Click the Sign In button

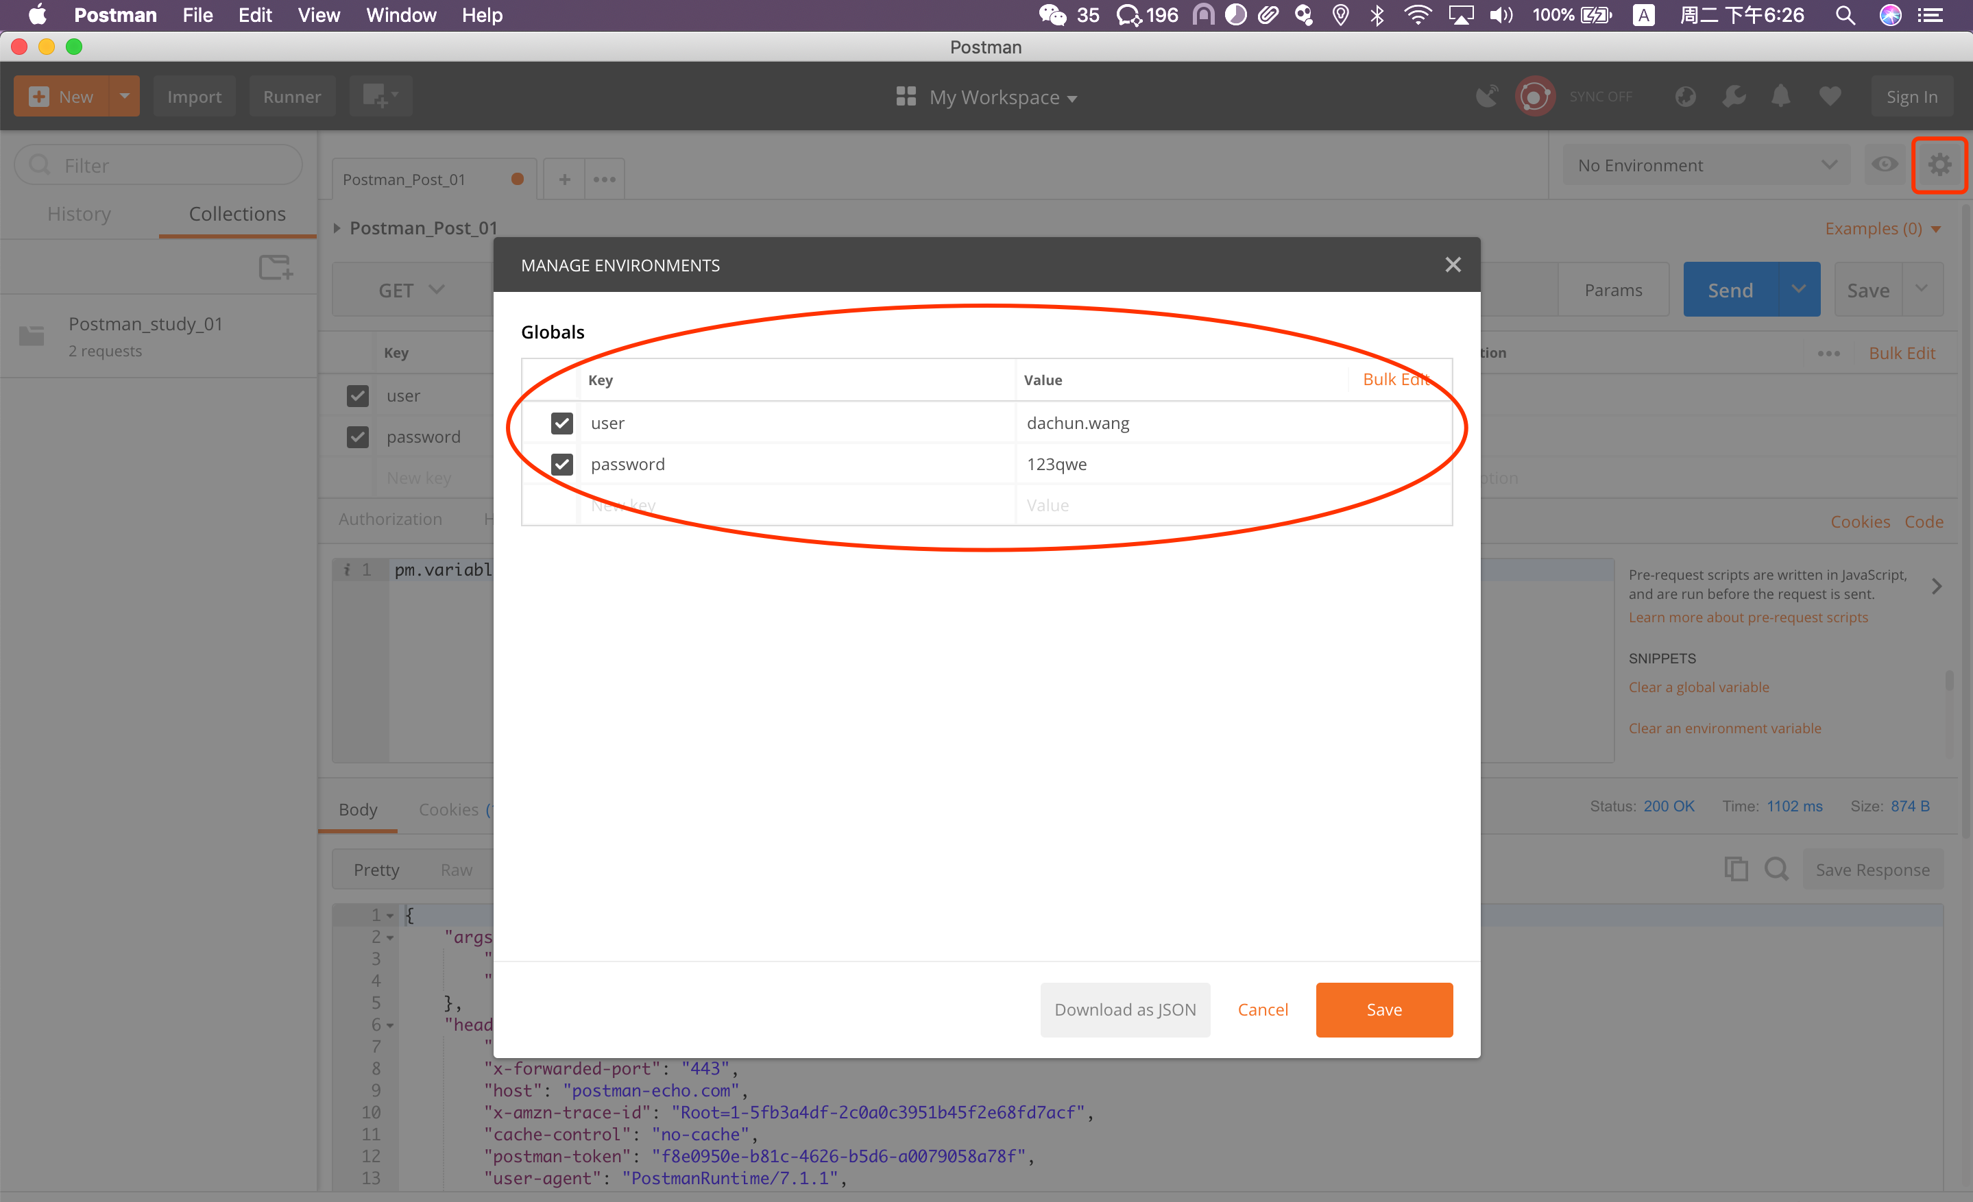pos(1911,96)
